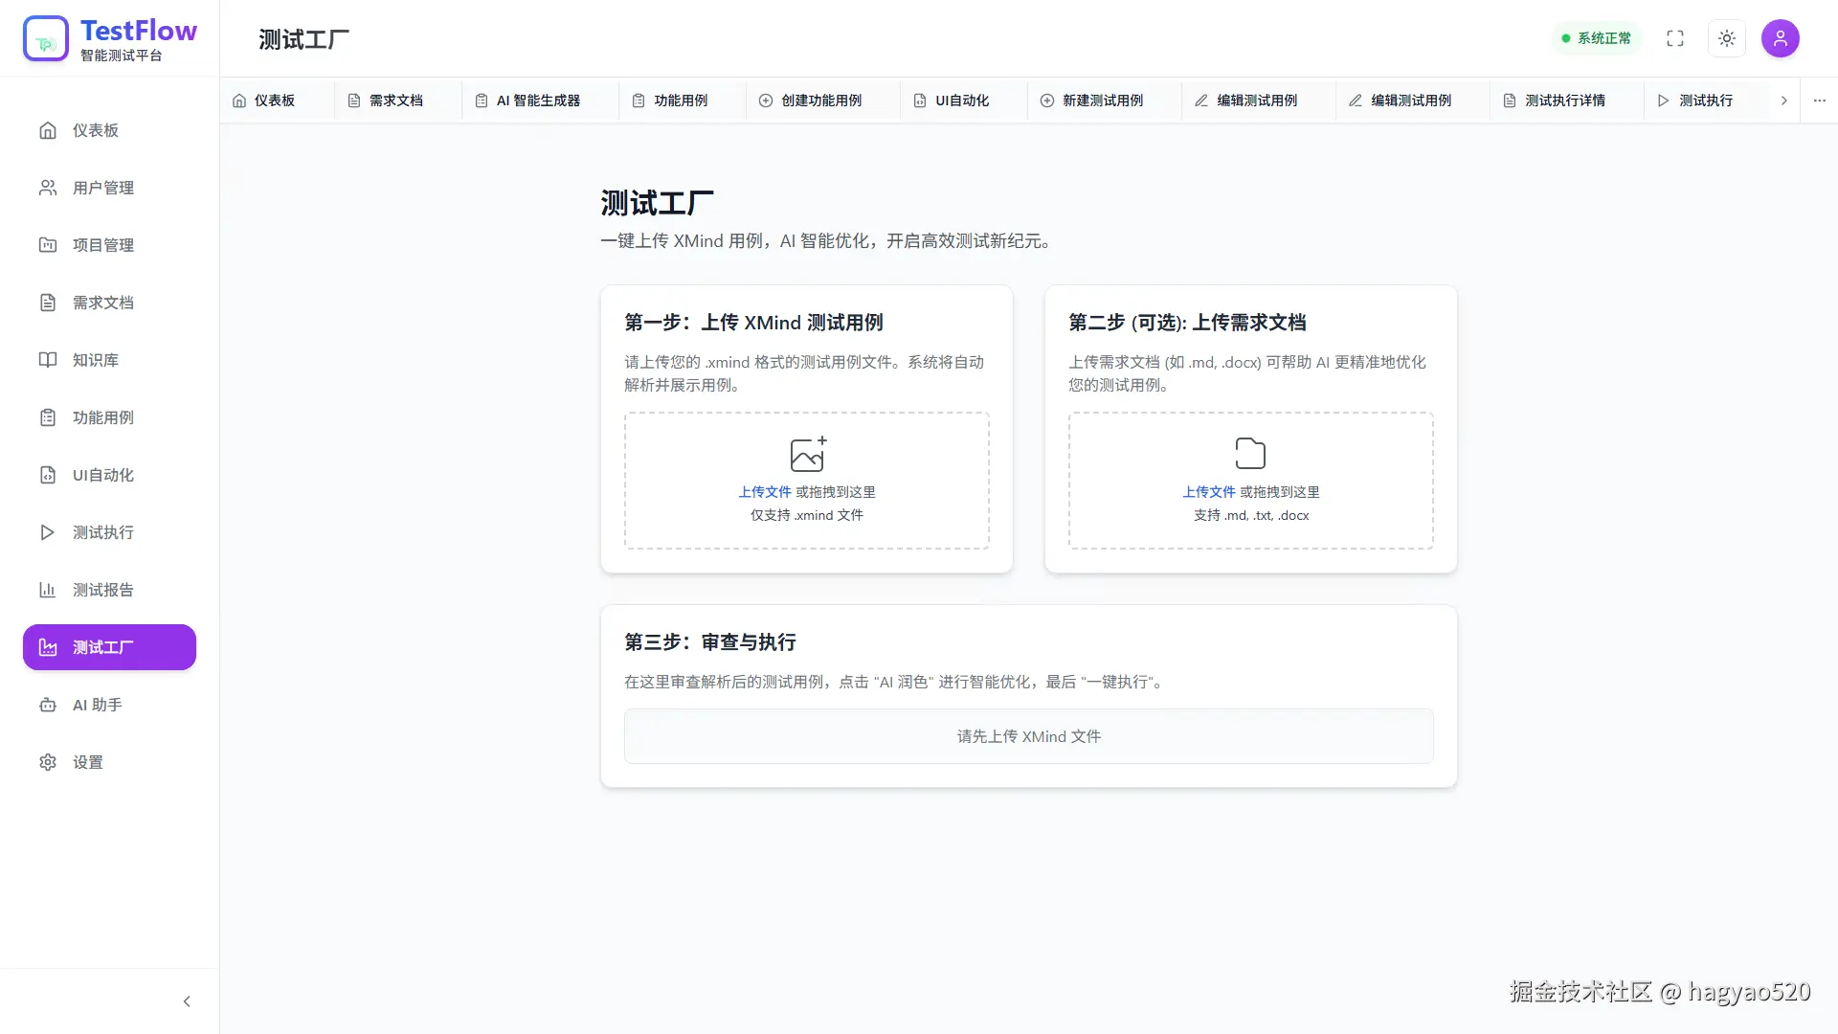
Task: Select 用户管理 in the sidebar
Action: coord(102,188)
